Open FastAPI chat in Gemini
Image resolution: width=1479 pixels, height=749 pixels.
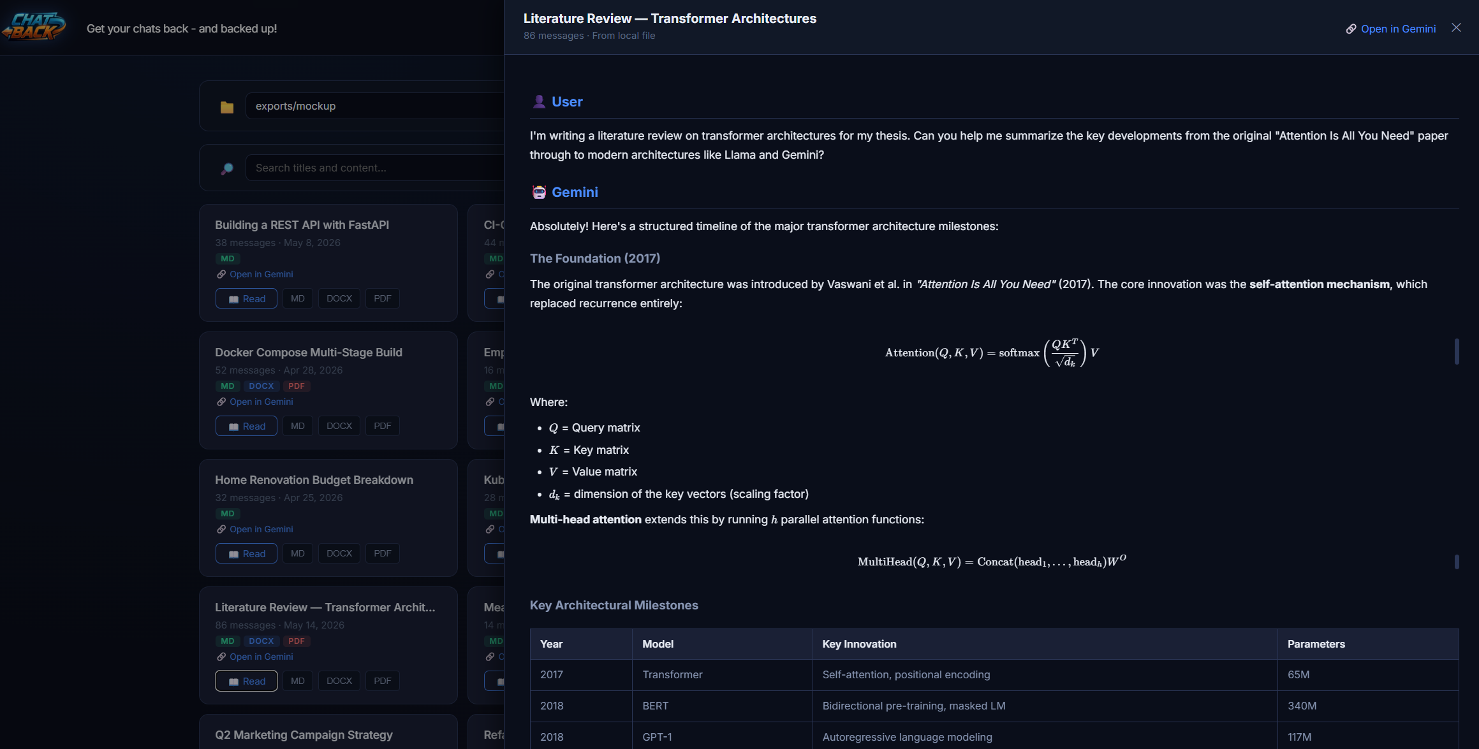[x=255, y=274]
